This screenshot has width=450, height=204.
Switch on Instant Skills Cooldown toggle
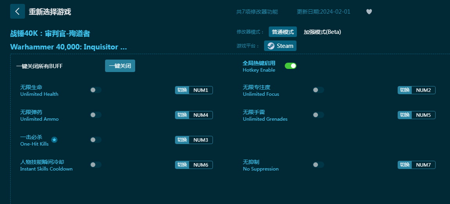point(96,165)
